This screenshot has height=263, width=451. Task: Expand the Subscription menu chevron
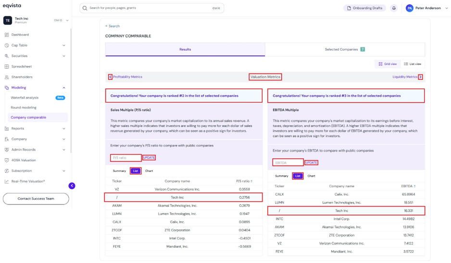coord(64,171)
